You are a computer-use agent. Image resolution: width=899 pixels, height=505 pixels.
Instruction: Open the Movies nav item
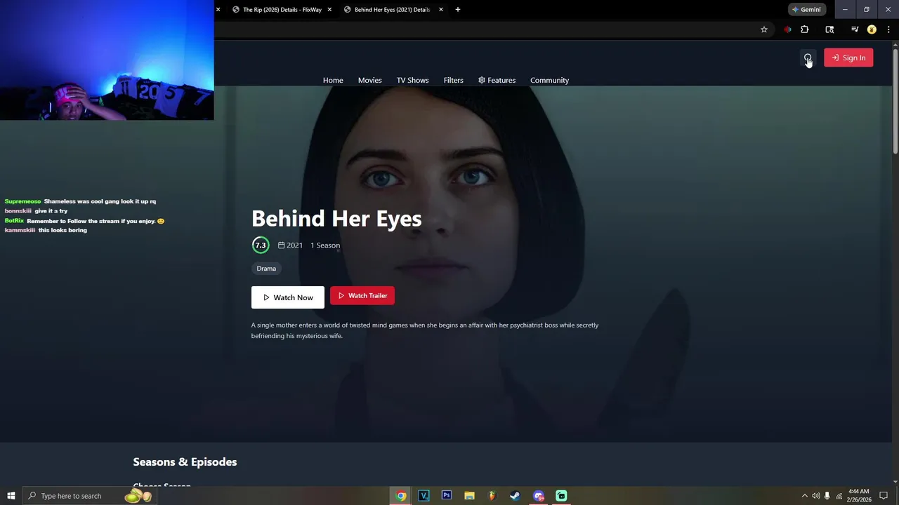coord(370,80)
